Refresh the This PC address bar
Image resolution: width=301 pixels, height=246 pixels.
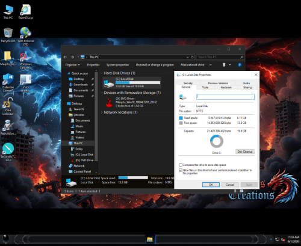click(x=192, y=57)
